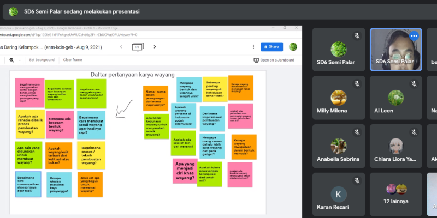437x218 pixels.
Task: Click the muted mic icon on Milly Milena
Action: point(357,84)
